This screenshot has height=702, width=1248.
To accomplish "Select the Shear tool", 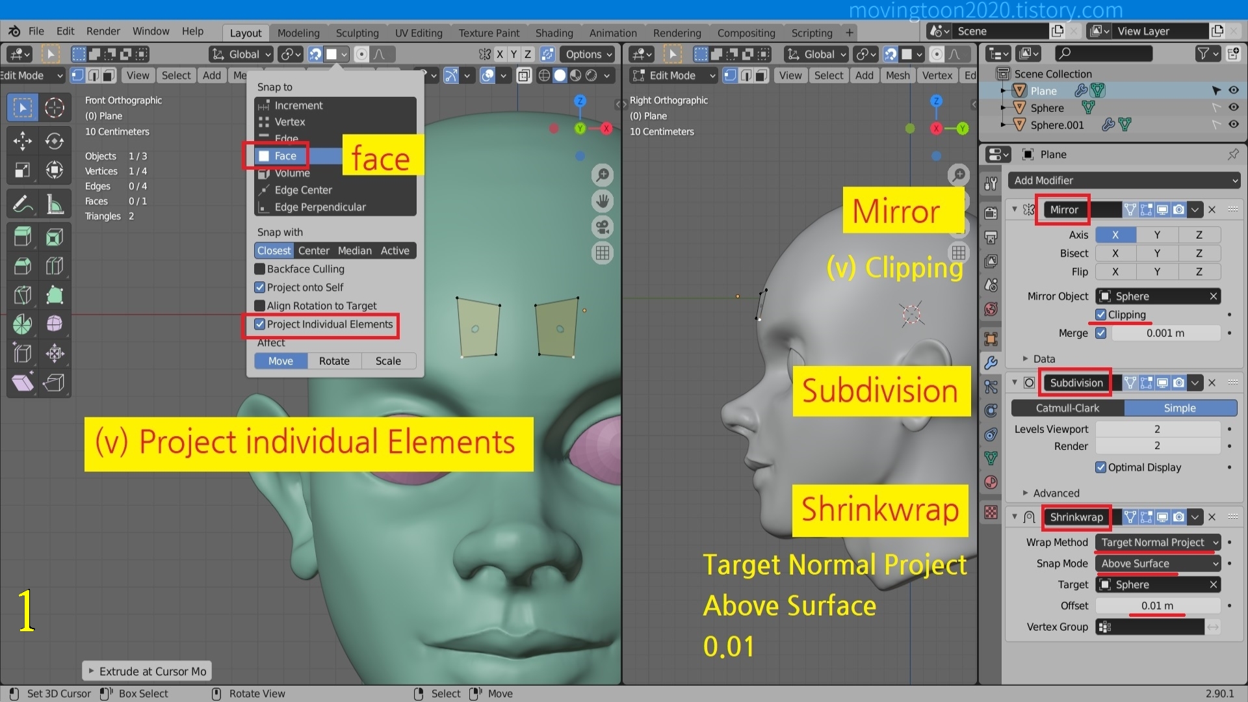I will click(22, 383).
